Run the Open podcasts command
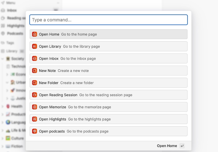Viewport: 218px width, 152px height. tap(108, 131)
